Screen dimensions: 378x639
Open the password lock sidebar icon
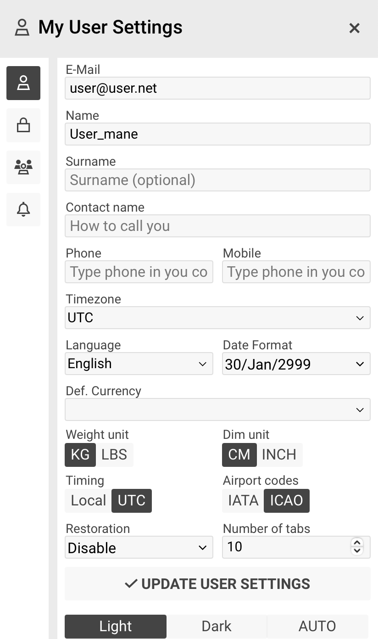[x=23, y=125]
